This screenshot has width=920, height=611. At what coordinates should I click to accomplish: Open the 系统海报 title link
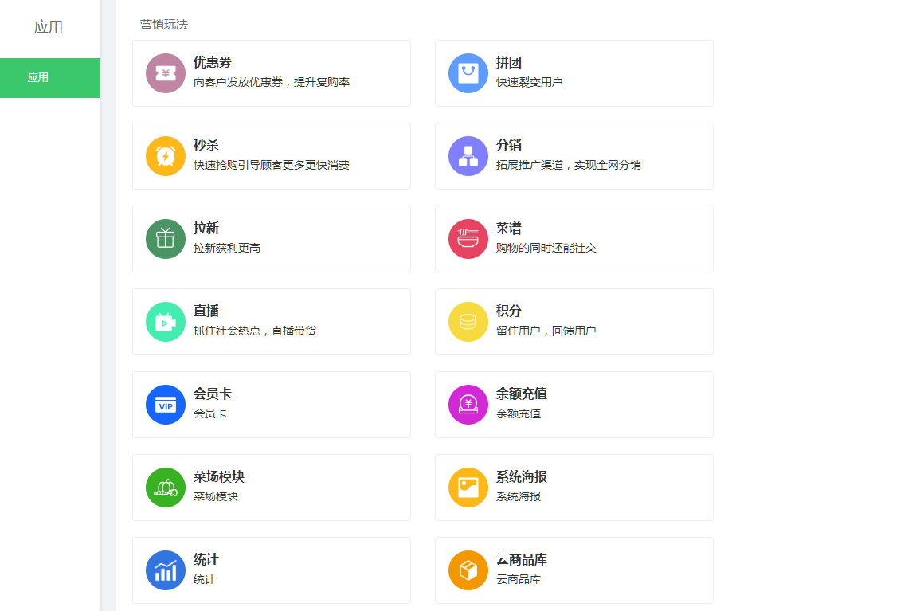click(x=521, y=477)
